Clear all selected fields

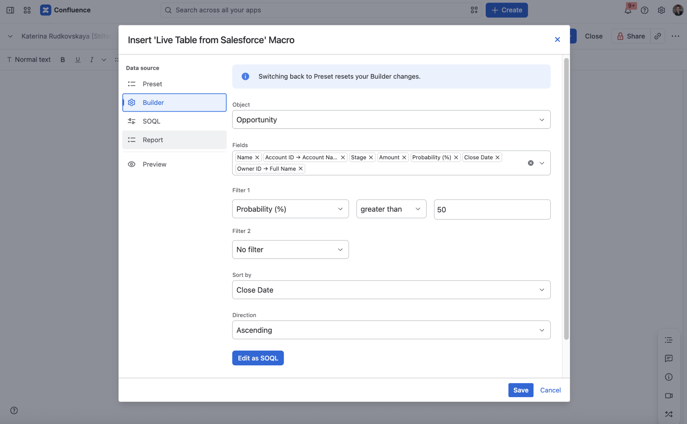click(530, 163)
